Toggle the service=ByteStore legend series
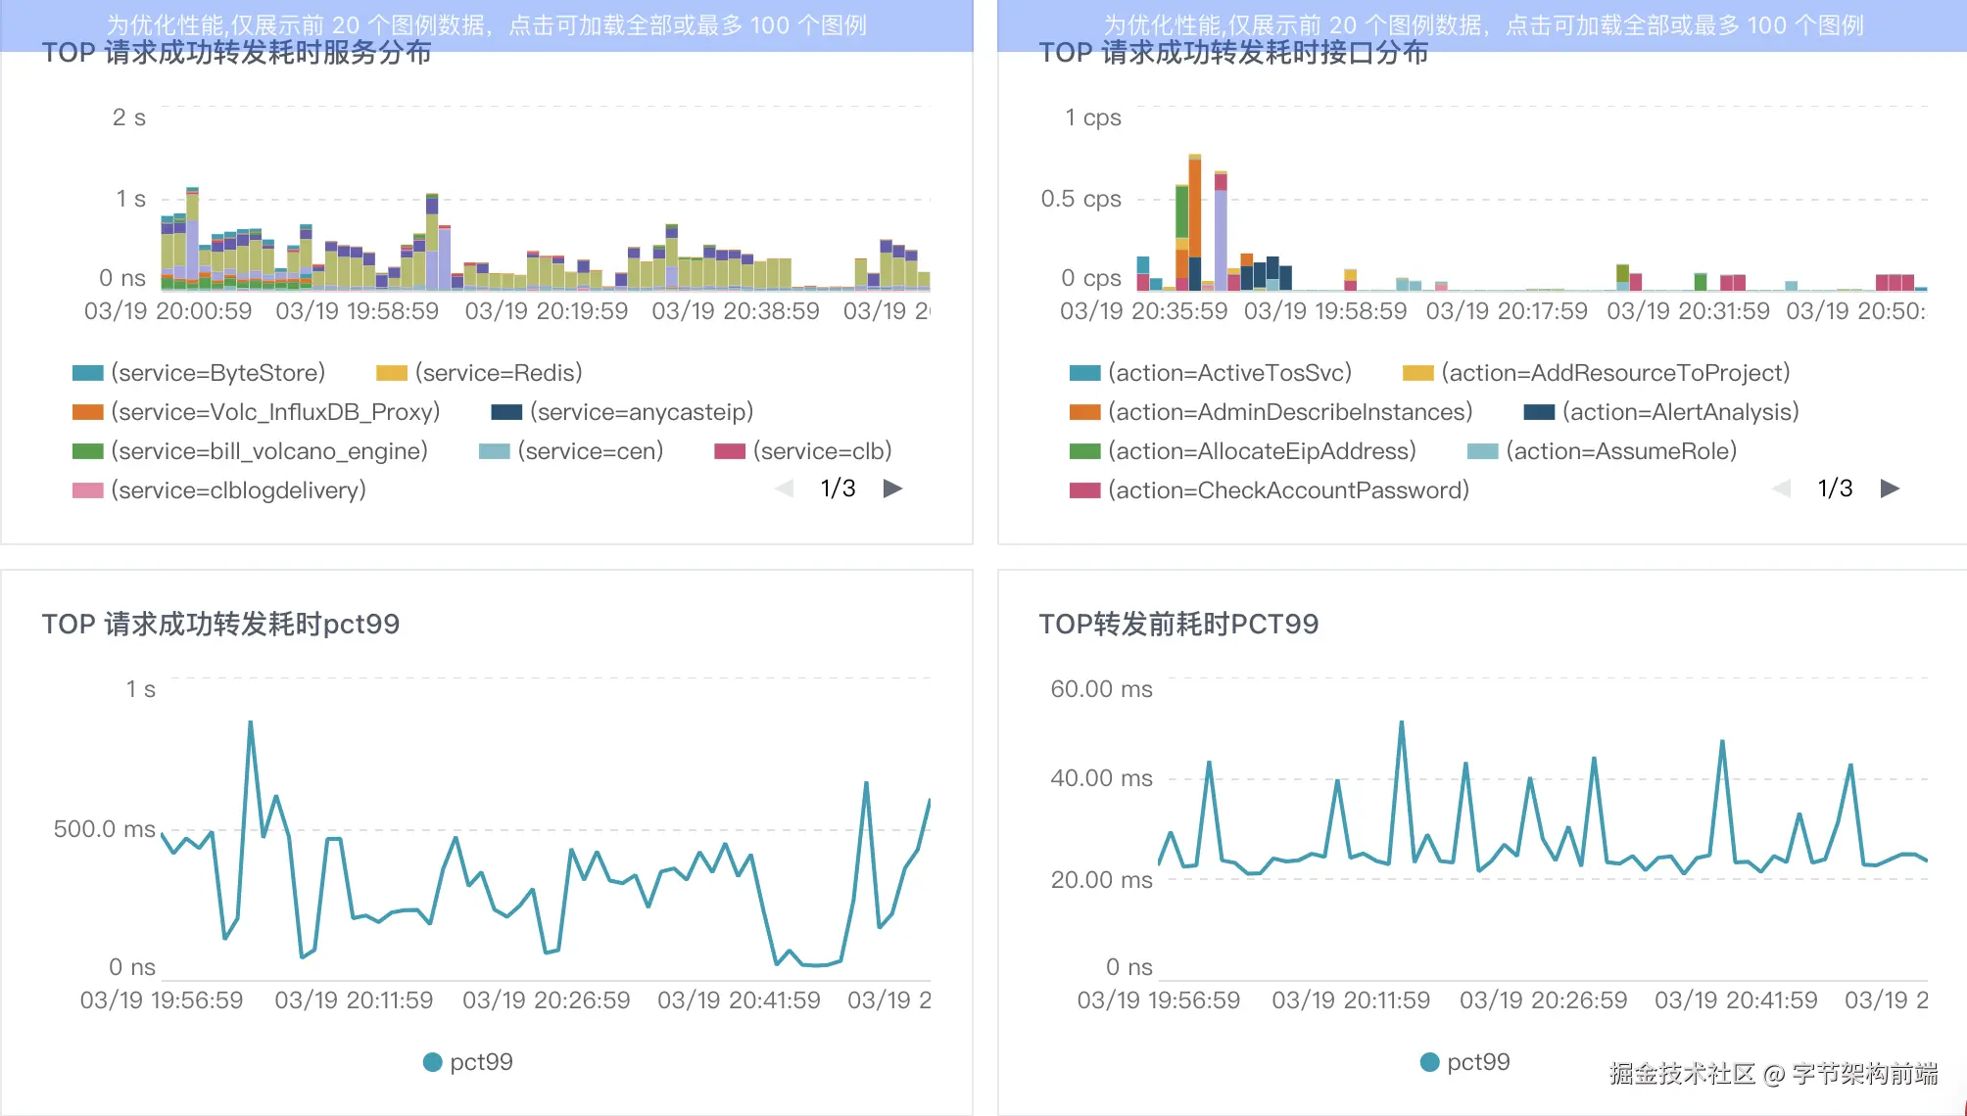Viewport: 1967px width, 1116px height. tap(216, 373)
